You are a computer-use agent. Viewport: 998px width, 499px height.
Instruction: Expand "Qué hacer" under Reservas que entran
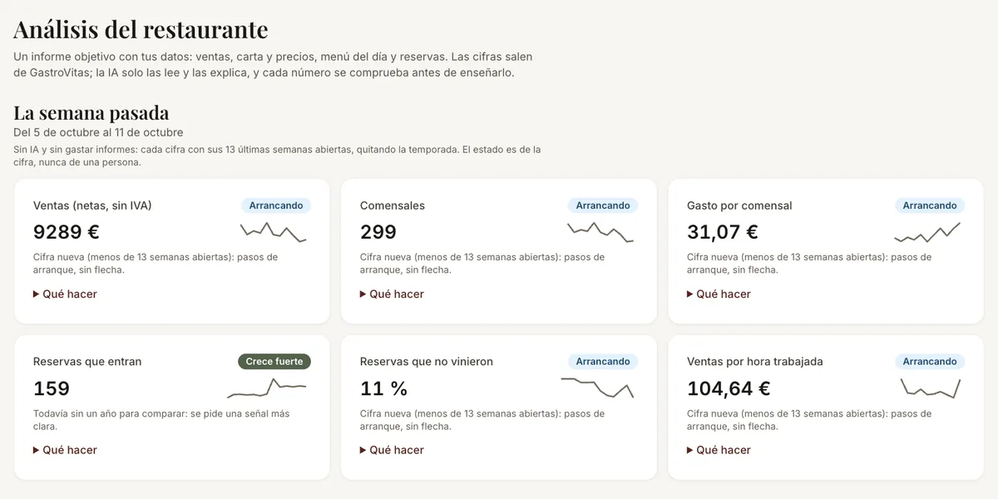coord(65,450)
